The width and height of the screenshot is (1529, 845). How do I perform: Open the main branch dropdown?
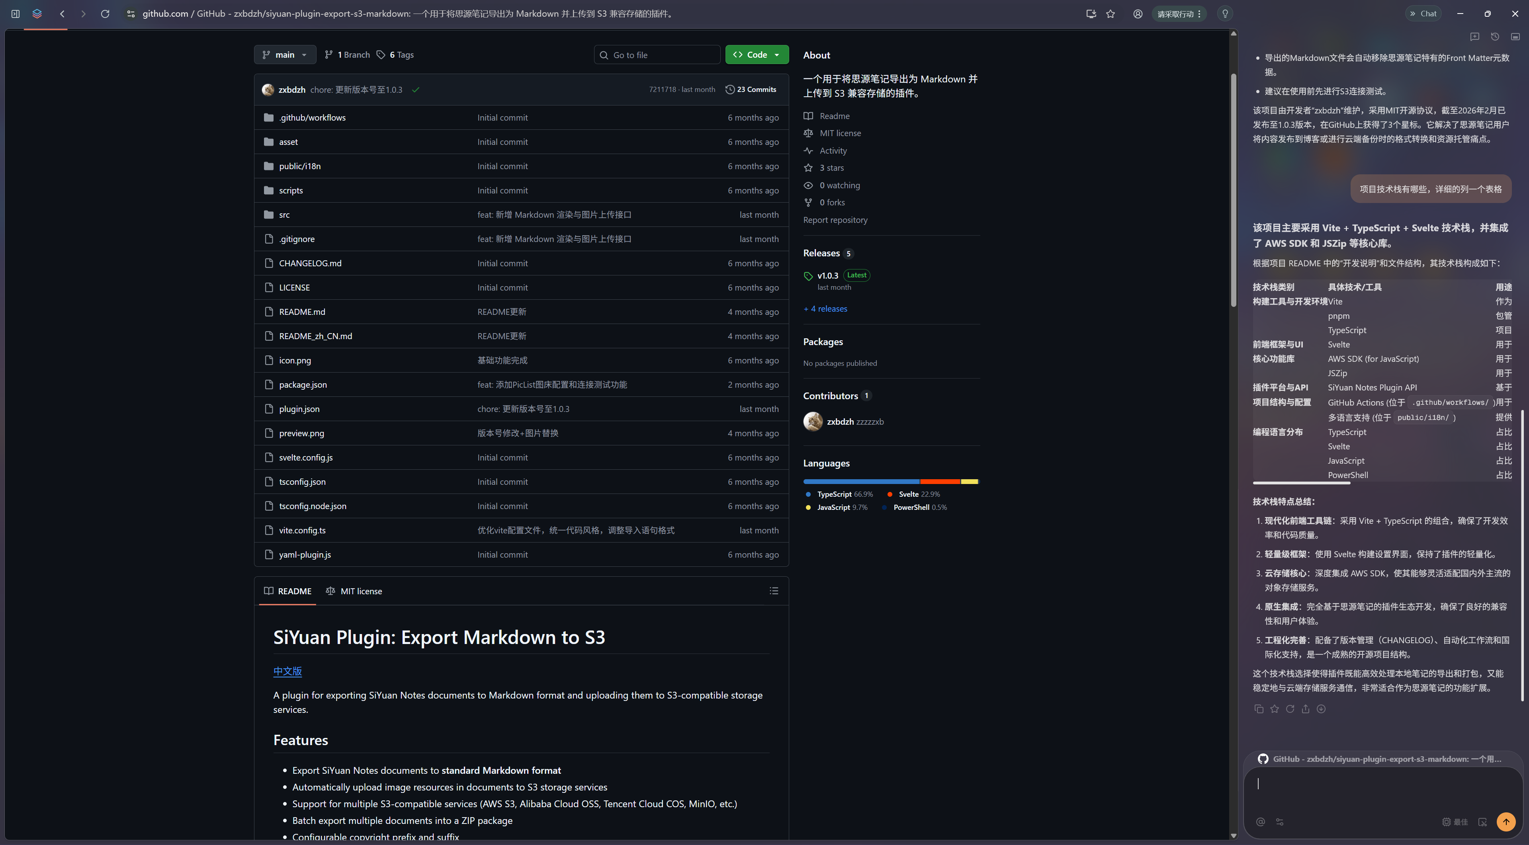pyautogui.click(x=285, y=55)
